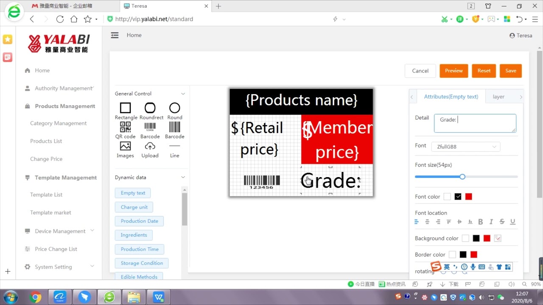Screen dimensions: 543x305
Task: Open Attributes(Empty text) tab
Action: tap(451, 97)
